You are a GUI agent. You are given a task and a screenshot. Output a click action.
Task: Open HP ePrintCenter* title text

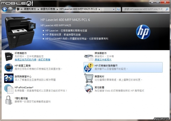point(24,87)
